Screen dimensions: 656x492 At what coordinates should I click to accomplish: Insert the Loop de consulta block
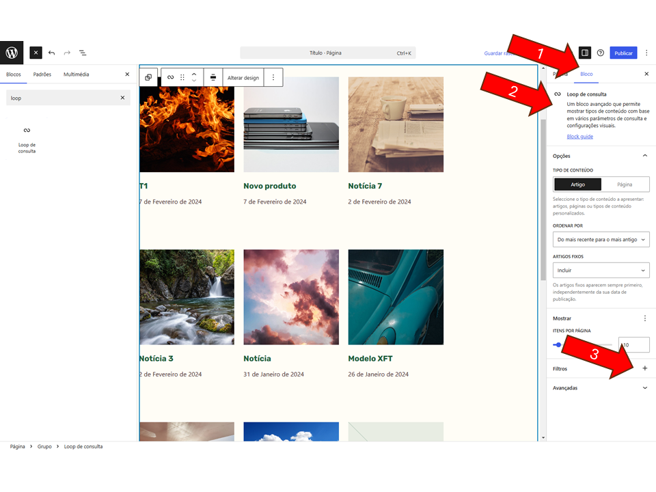pyautogui.click(x=27, y=137)
